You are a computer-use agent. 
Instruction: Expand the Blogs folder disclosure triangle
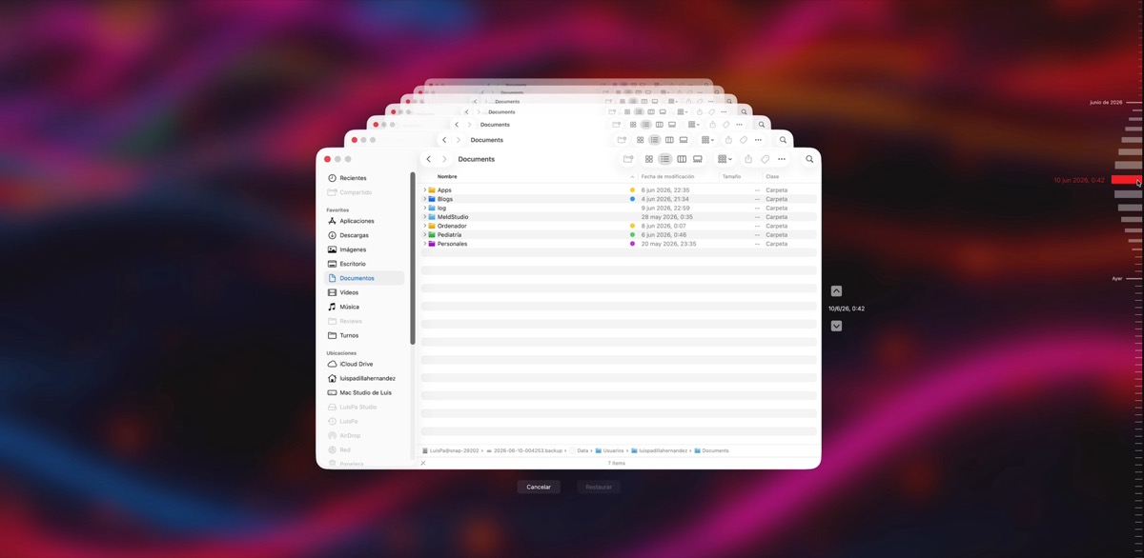[x=425, y=199]
